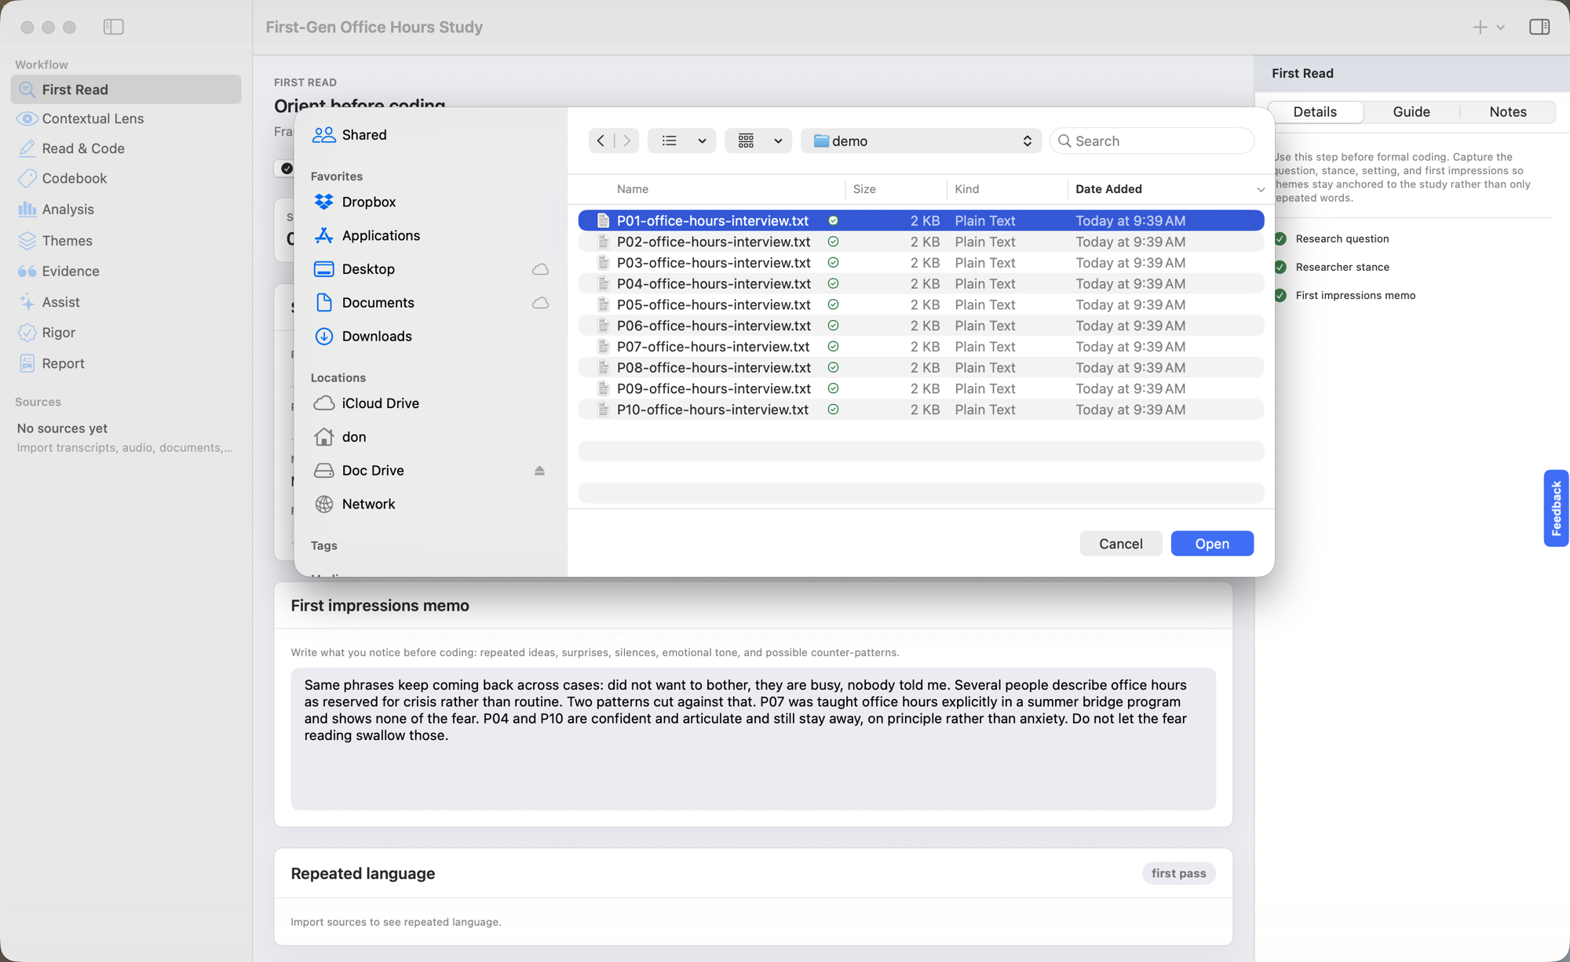Switch to the Details tab
This screenshot has width=1570, height=962.
point(1315,111)
